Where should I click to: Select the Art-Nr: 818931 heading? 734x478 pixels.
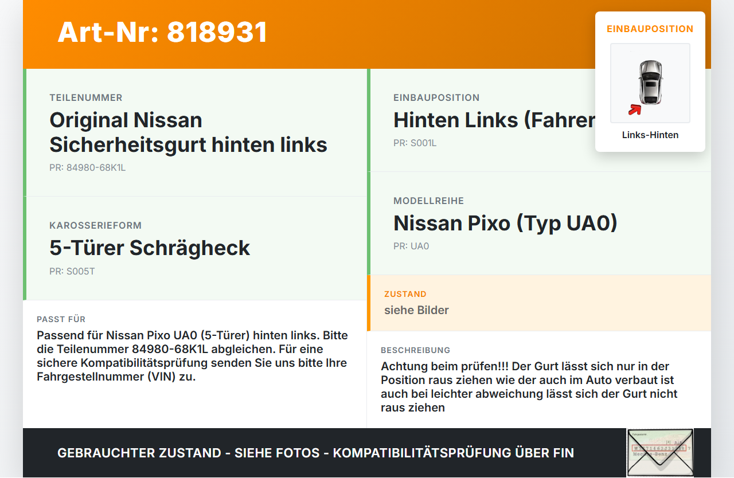162,32
